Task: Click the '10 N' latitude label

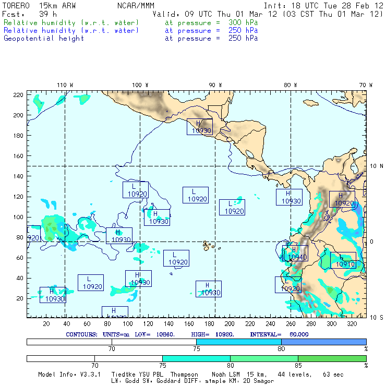Action: pos(377,166)
